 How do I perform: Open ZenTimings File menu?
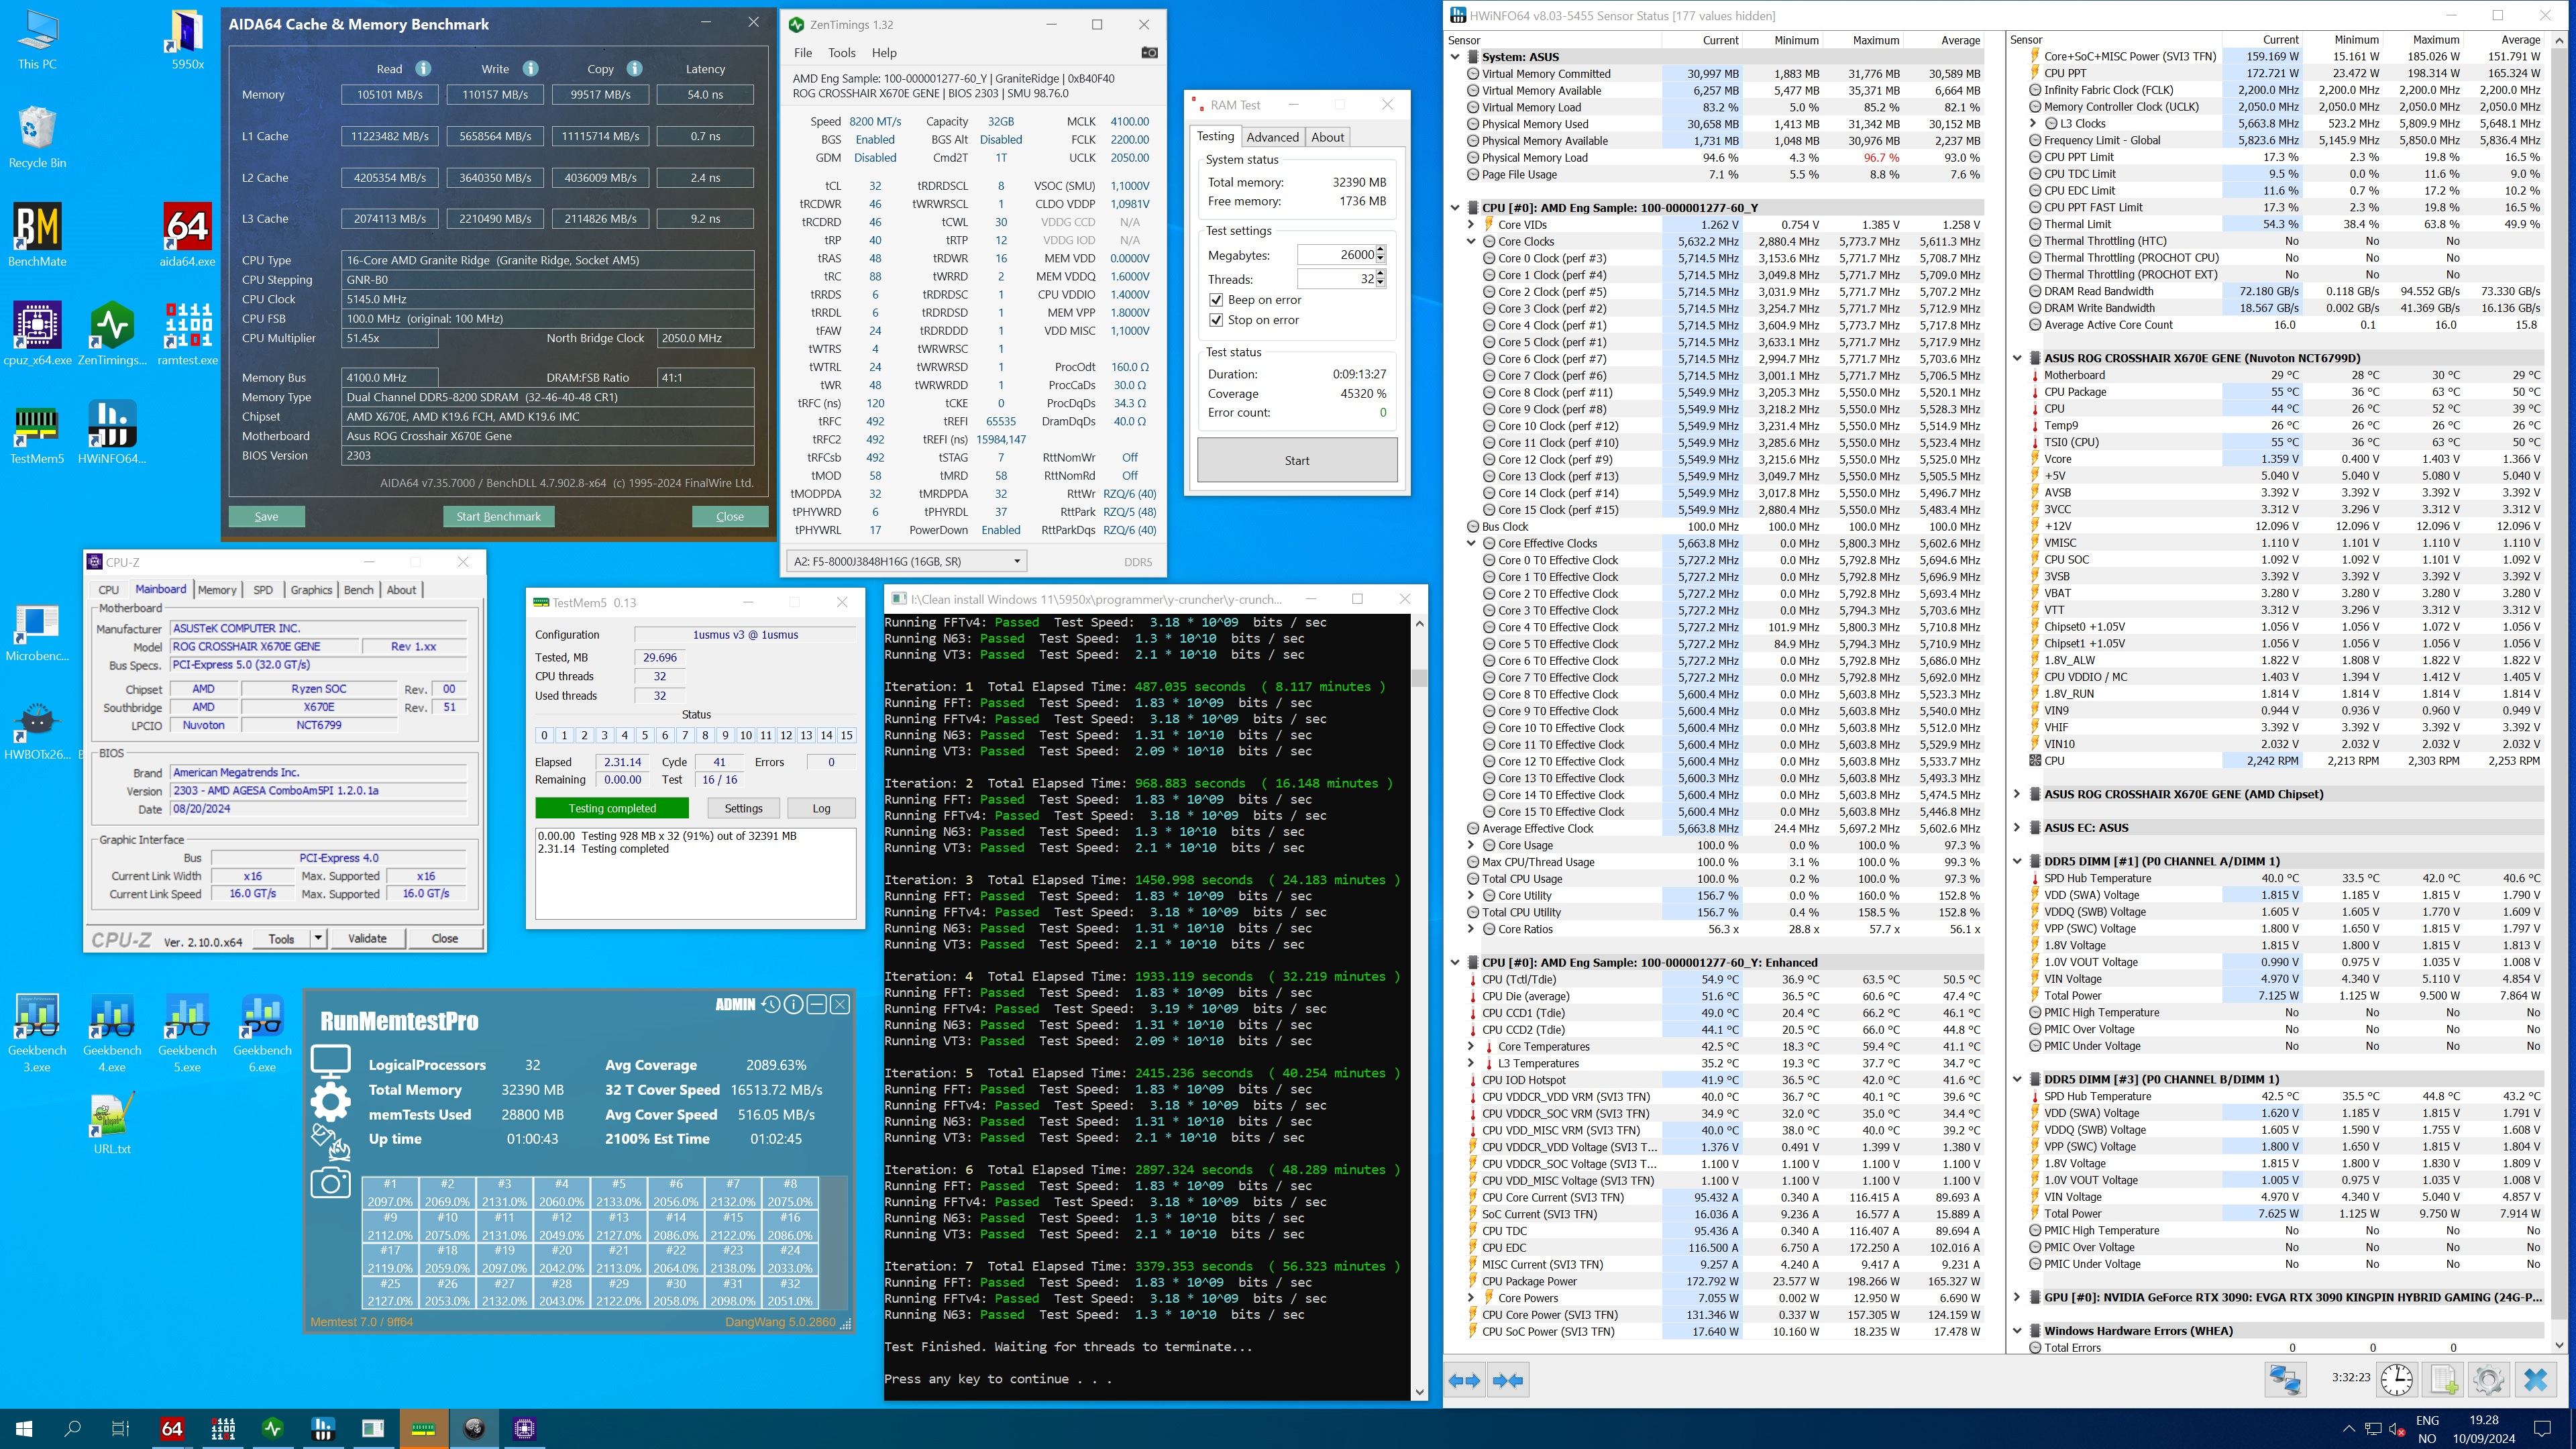click(803, 53)
